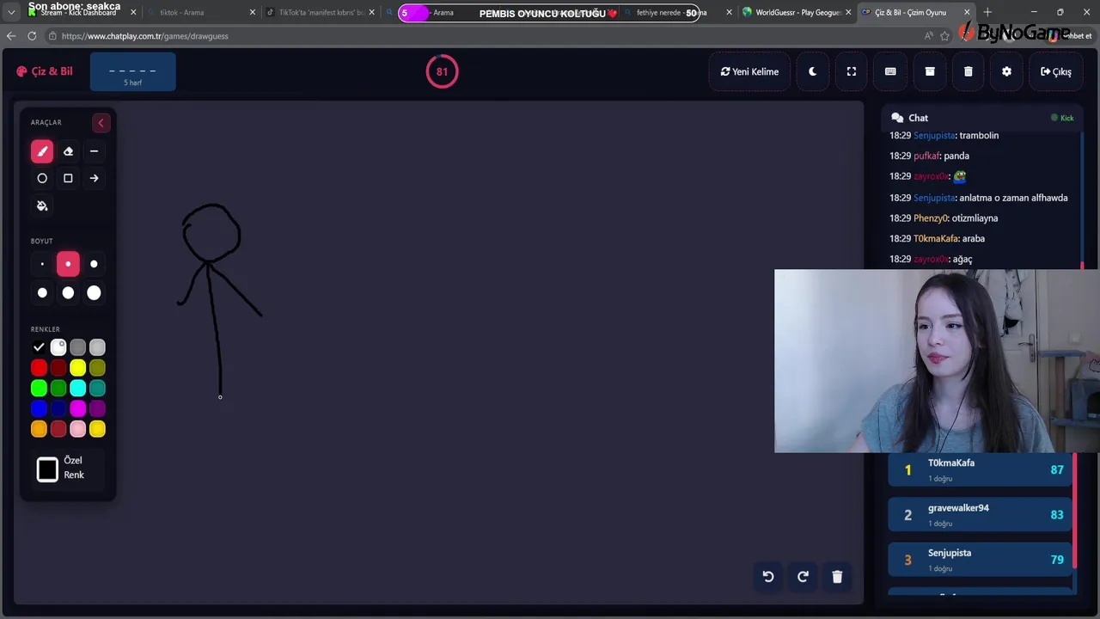Open the tab search dropdown
The height and width of the screenshot is (619, 1100).
click(11, 12)
